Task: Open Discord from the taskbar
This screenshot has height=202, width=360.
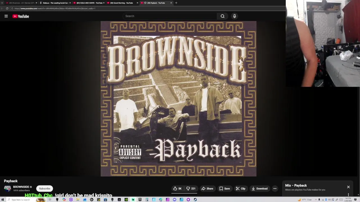Action: [174, 200]
